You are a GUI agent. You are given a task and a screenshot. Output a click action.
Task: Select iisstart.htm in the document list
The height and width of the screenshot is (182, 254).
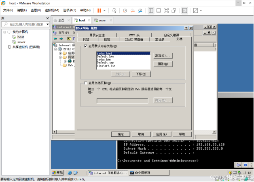click(x=123, y=66)
